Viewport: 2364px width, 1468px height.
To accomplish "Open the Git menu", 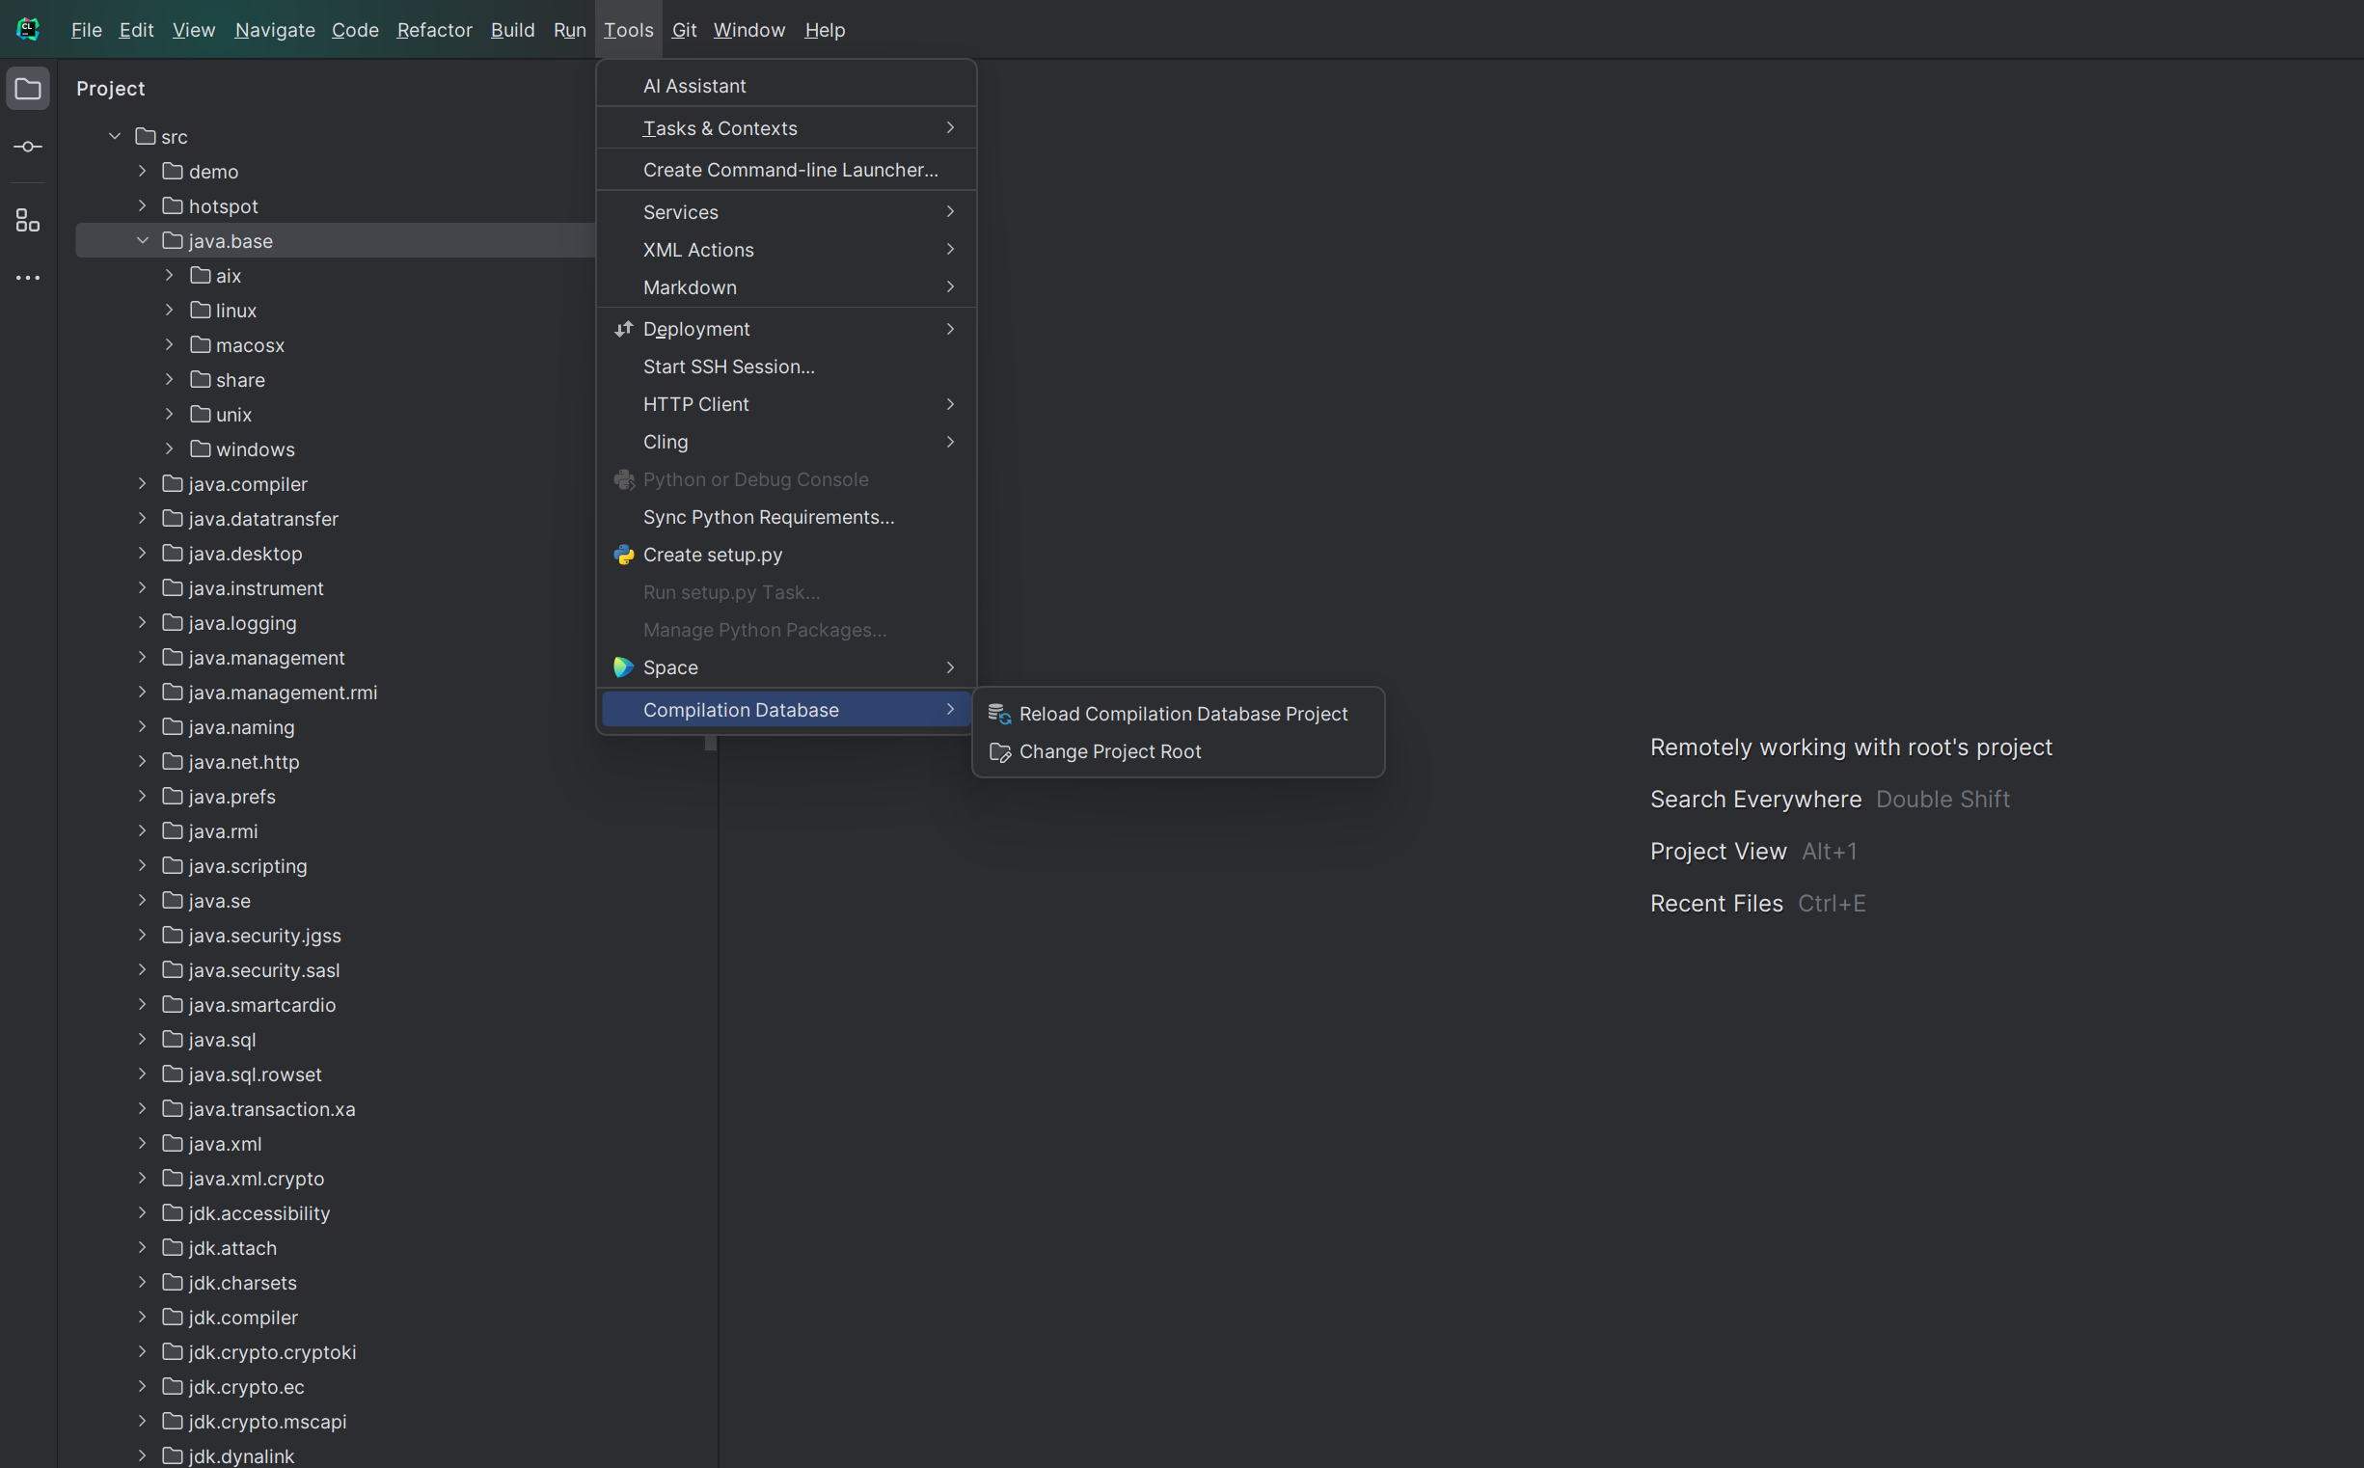I will pos(684,30).
